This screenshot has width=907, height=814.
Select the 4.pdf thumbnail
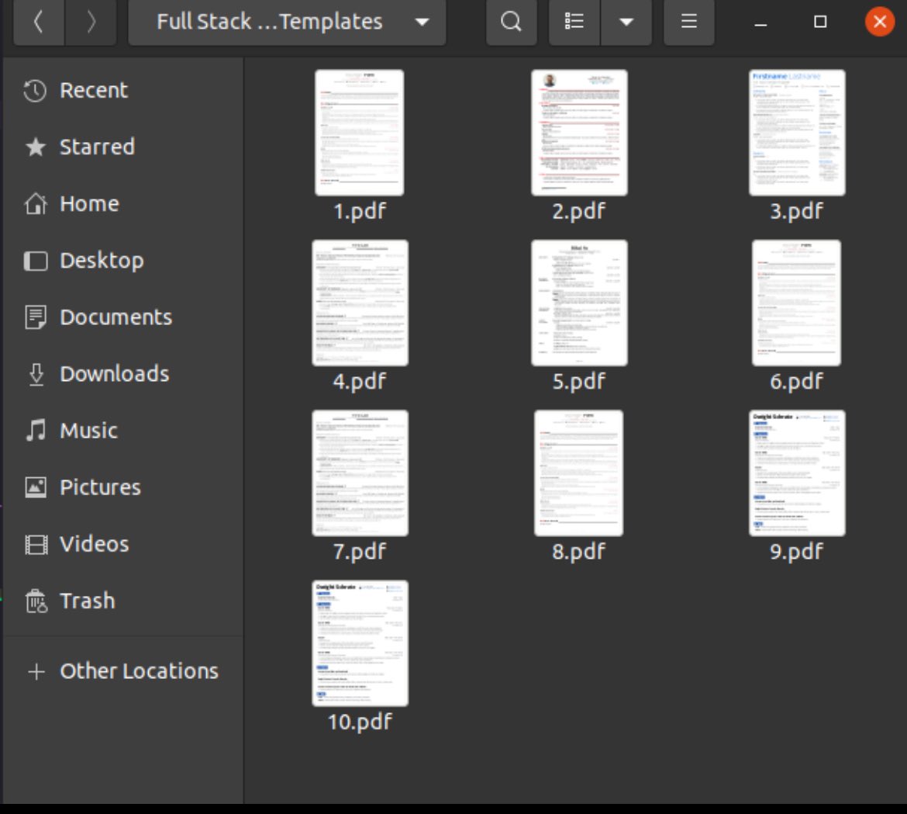pos(360,303)
